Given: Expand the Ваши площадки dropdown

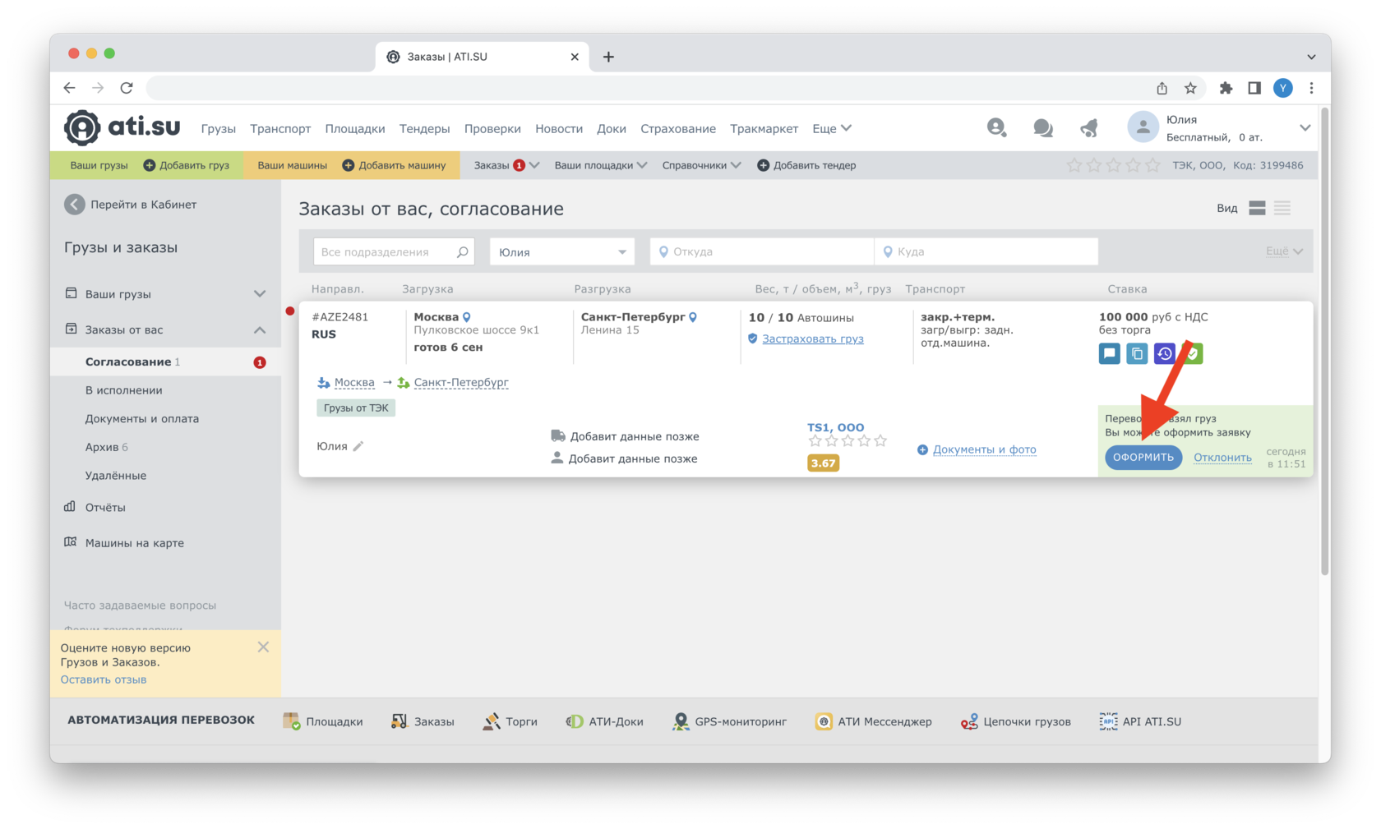Looking at the screenshot, I should pyautogui.click(x=601, y=165).
